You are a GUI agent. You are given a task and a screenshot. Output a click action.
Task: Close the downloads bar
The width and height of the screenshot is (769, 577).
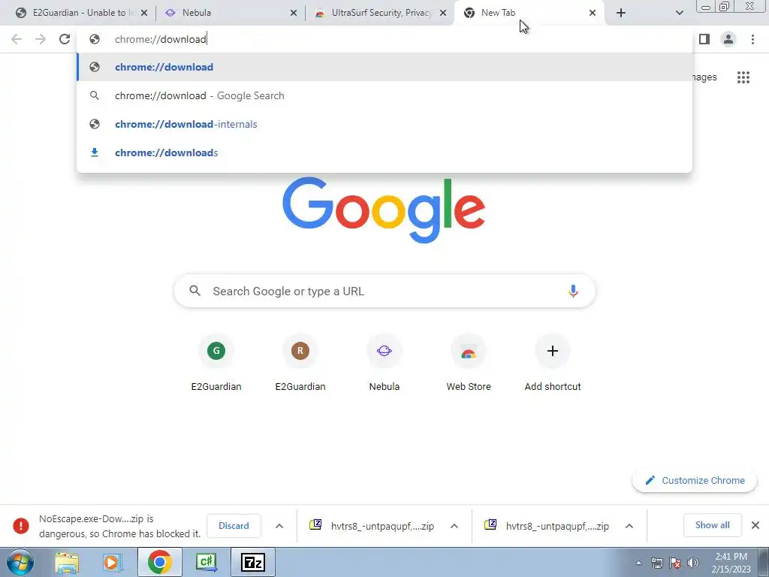(x=755, y=525)
